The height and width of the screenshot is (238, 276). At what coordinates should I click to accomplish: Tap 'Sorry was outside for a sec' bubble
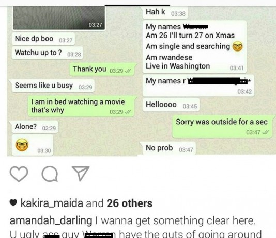(222, 126)
